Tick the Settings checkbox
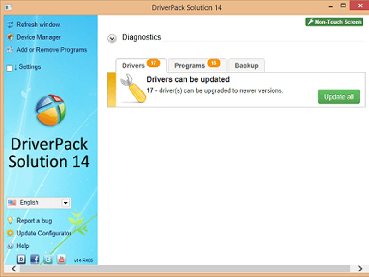369x277 pixels. [x=10, y=68]
